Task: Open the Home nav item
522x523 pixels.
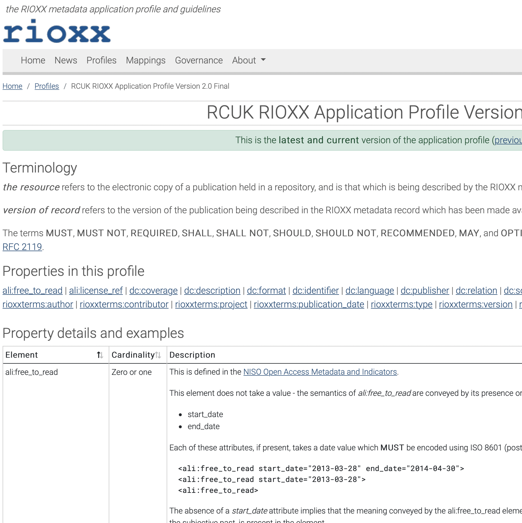Action: pos(33,60)
